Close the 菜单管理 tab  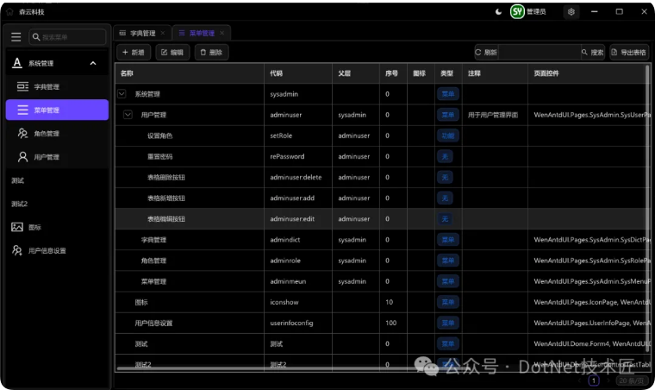click(x=222, y=33)
